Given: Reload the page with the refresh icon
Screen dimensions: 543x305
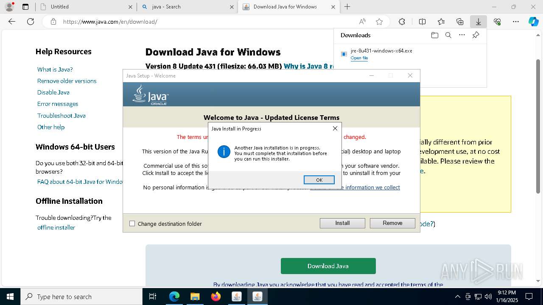Looking at the screenshot, I should coord(31,22).
